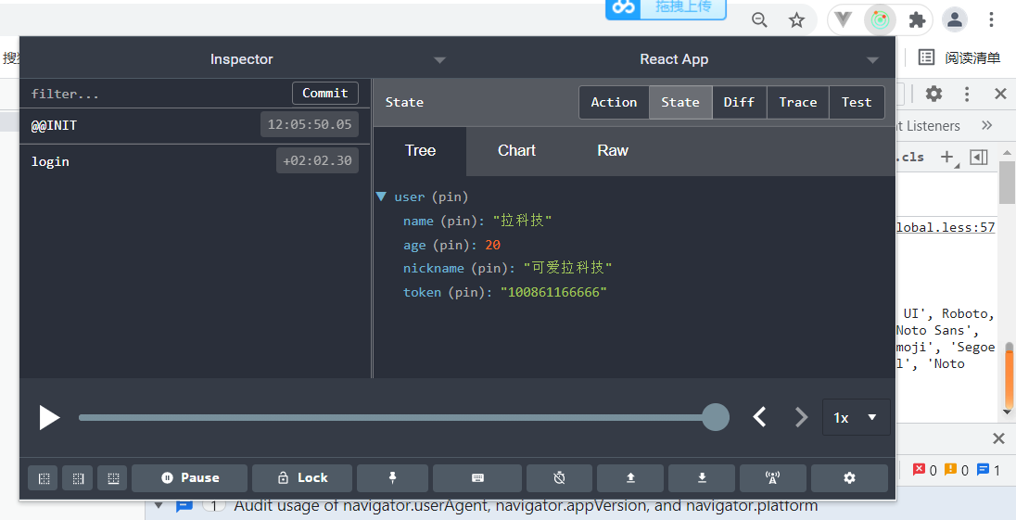Open the Chrome three-dot menu
This screenshot has height=520, width=1016.
[x=991, y=20]
